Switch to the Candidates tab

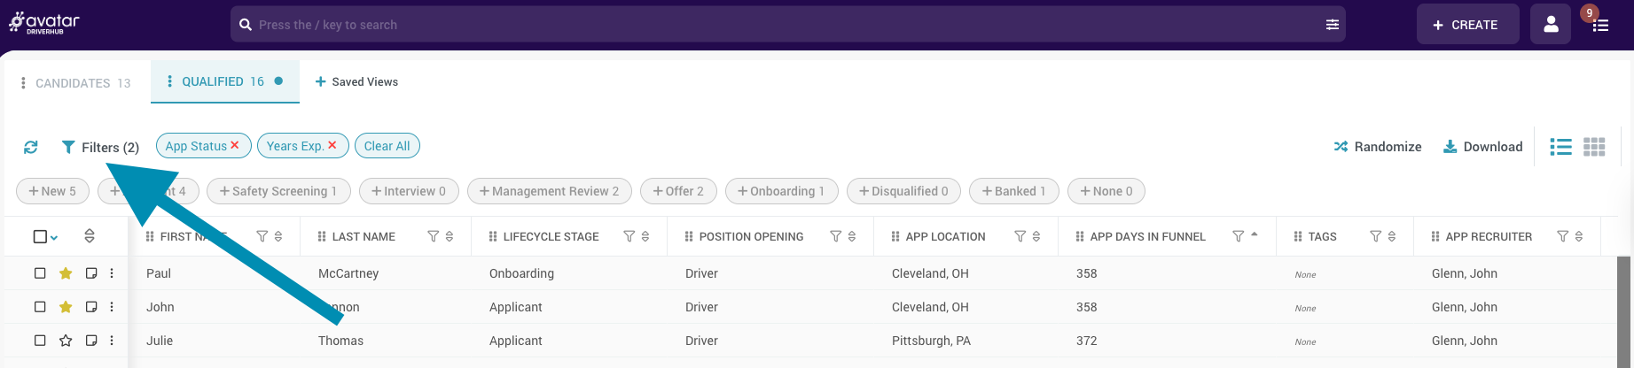click(74, 83)
